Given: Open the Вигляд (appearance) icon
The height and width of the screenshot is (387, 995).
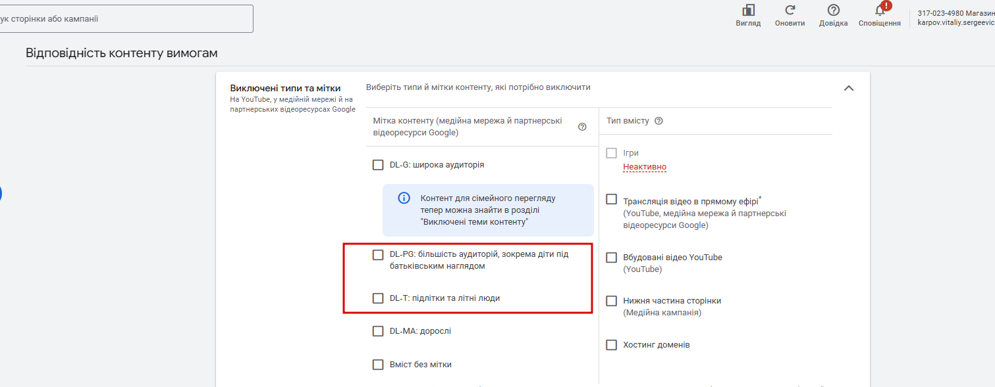Looking at the screenshot, I should click(748, 11).
